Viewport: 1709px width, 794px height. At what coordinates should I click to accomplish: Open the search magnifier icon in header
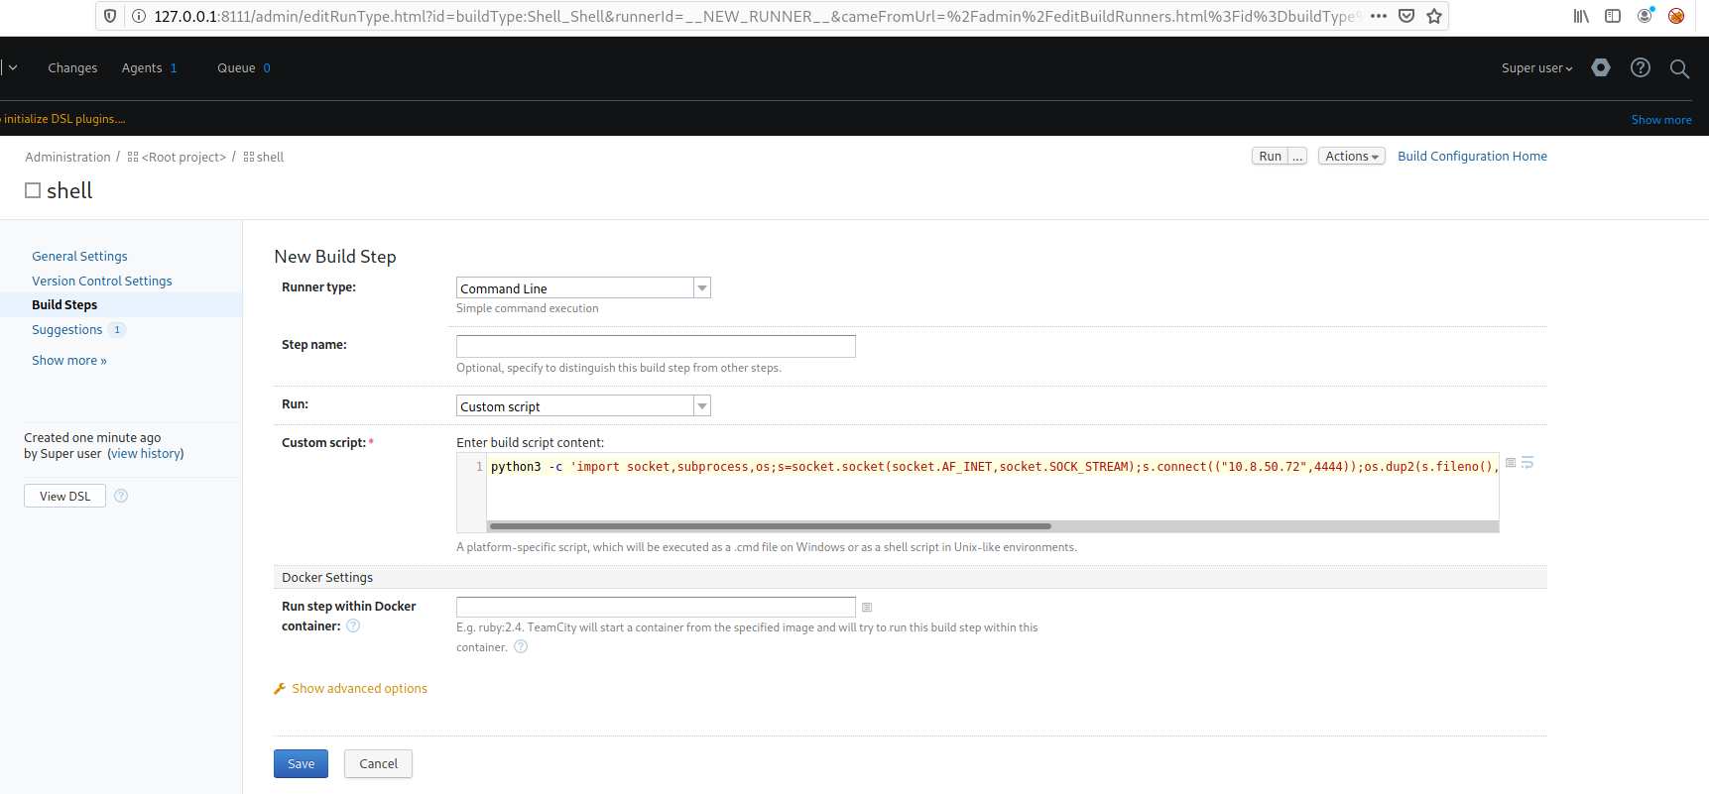click(x=1679, y=68)
